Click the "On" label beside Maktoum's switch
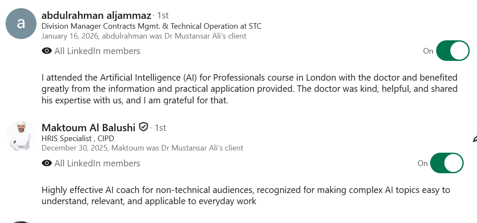Image resolution: width=477 pixels, height=223 pixels. pyautogui.click(x=422, y=163)
